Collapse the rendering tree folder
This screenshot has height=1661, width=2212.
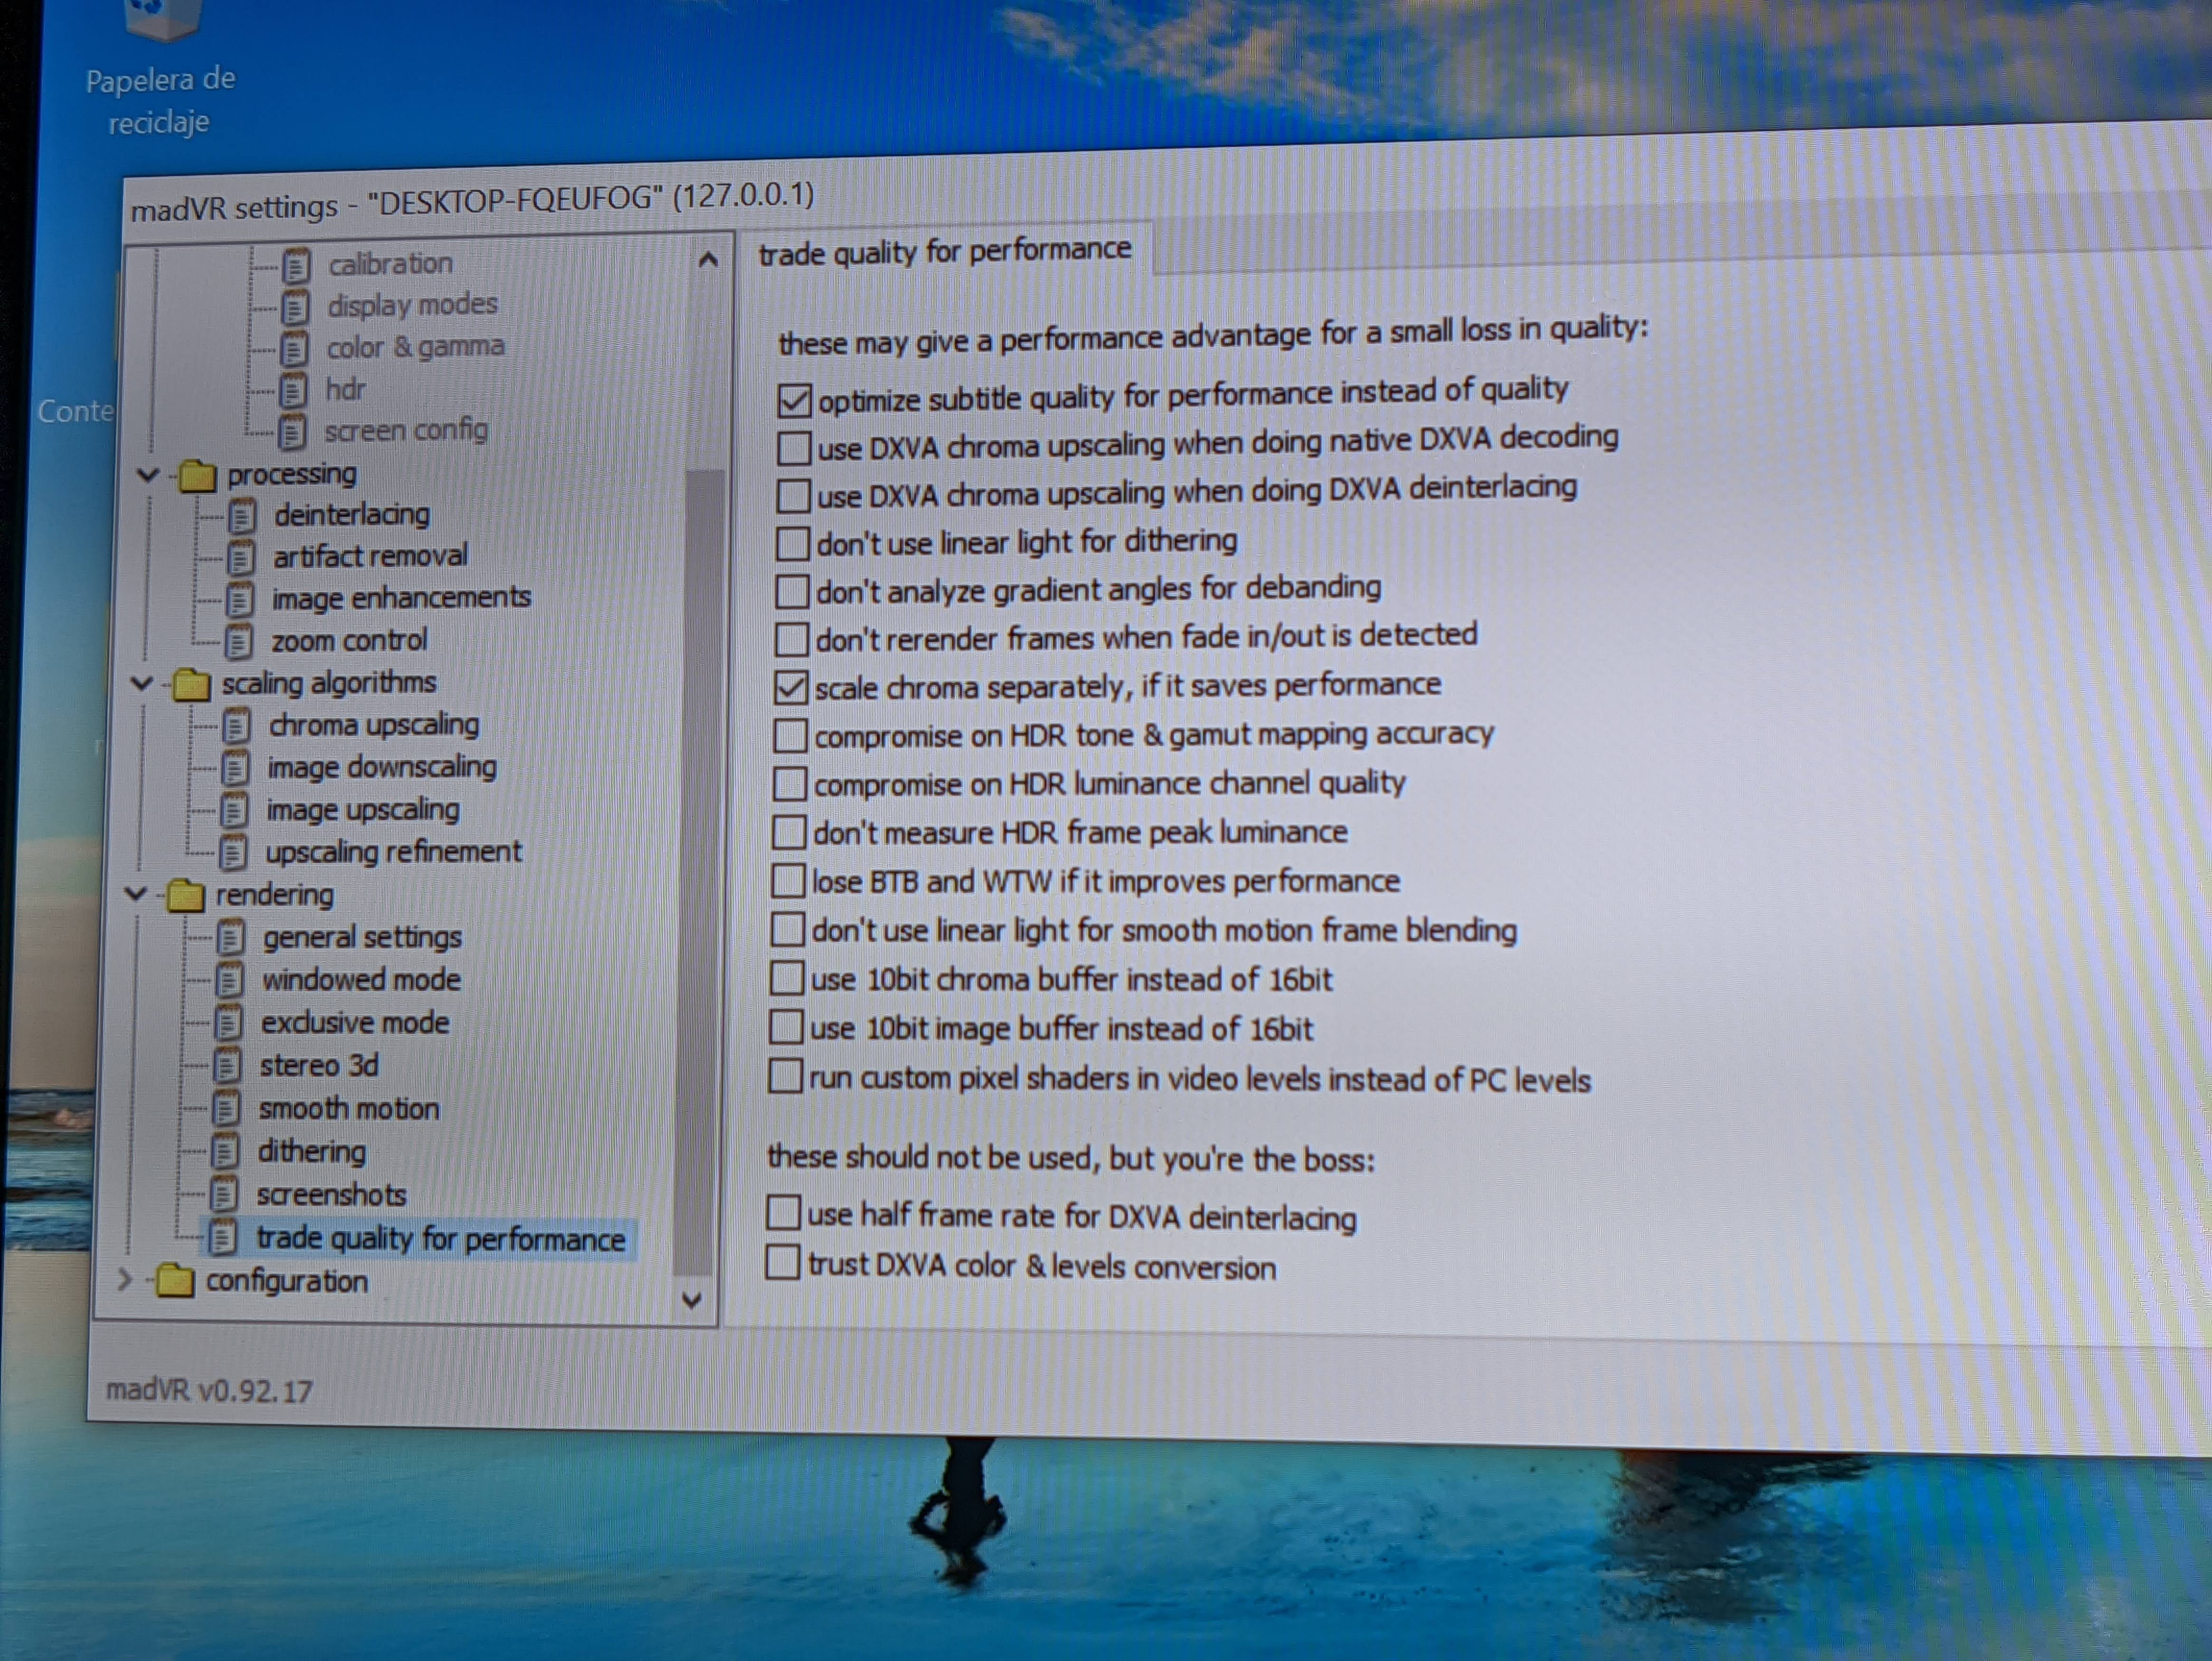click(136, 894)
